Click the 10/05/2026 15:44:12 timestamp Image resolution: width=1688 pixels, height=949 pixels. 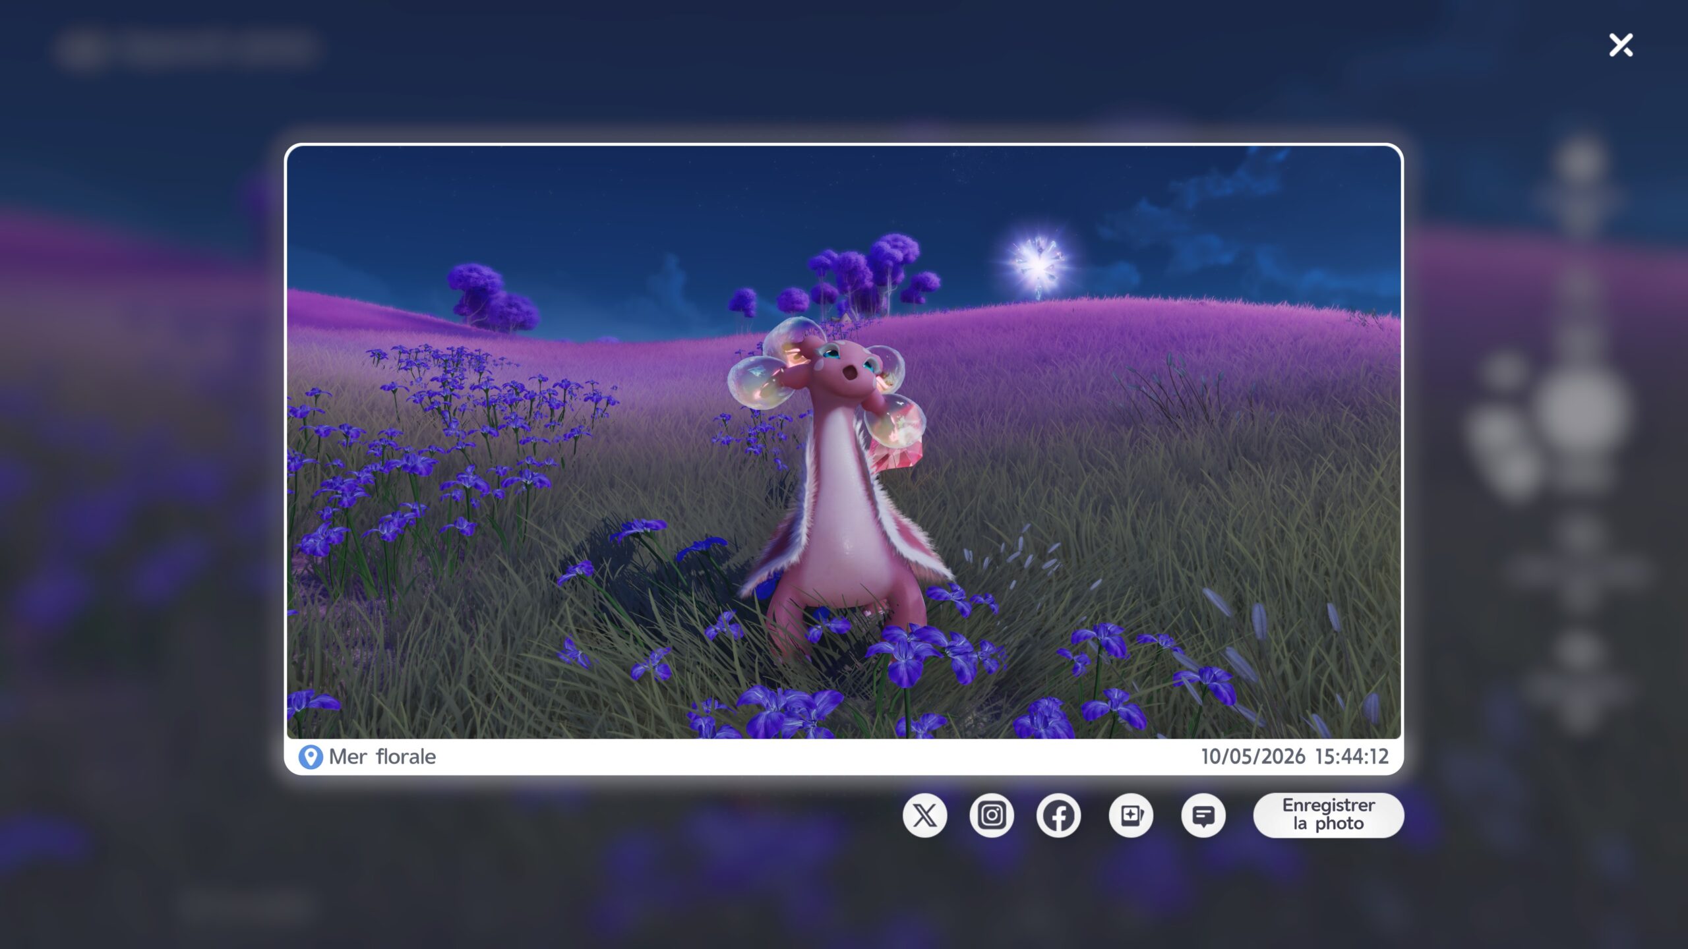1294,757
